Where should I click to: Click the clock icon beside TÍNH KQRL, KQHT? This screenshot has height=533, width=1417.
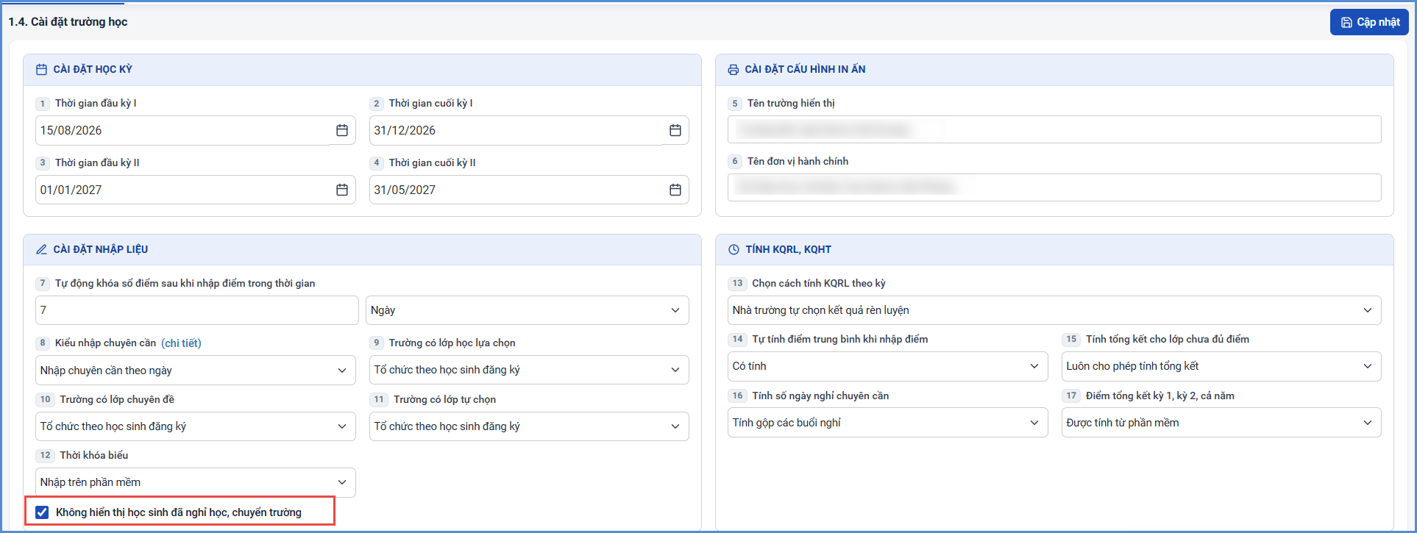pos(734,250)
